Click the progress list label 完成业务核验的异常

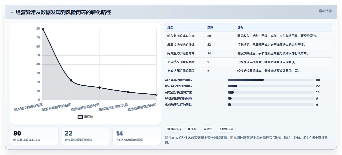tap(178, 92)
